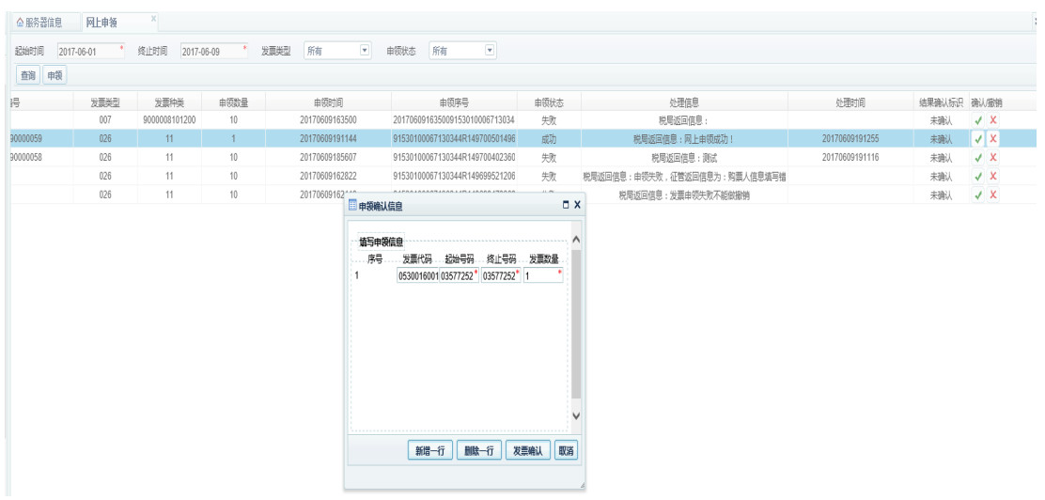Sort by the 申领数量 column header
This screenshot has width=1045, height=500.
(233, 102)
